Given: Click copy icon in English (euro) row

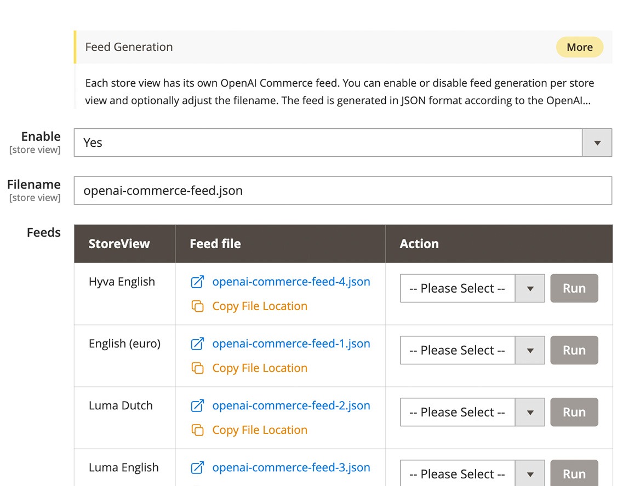Looking at the screenshot, I should tap(197, 368).
